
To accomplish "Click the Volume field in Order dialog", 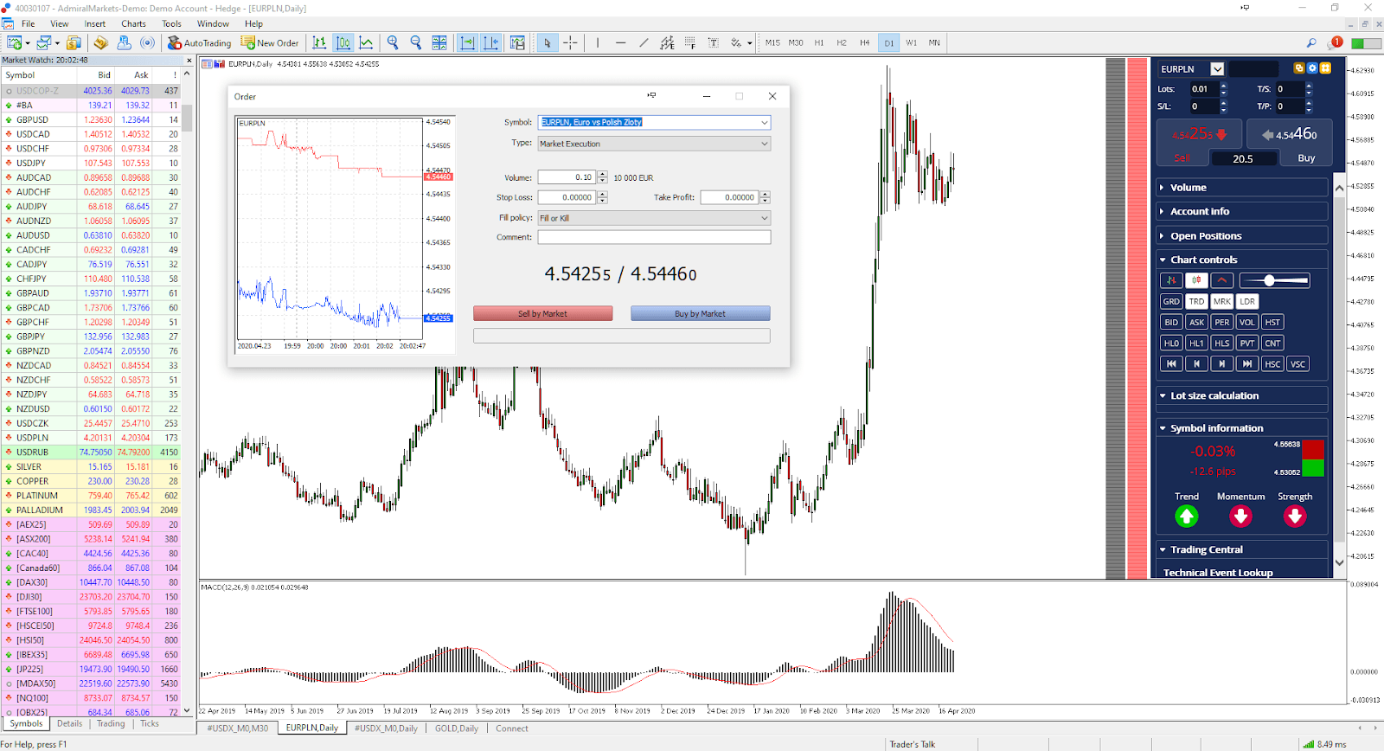I will pyautogui.click(x=567, y=177).
